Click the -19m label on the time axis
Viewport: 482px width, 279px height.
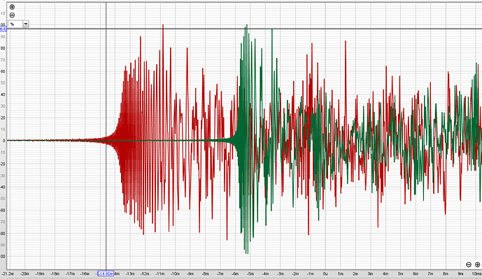point(40,274)
